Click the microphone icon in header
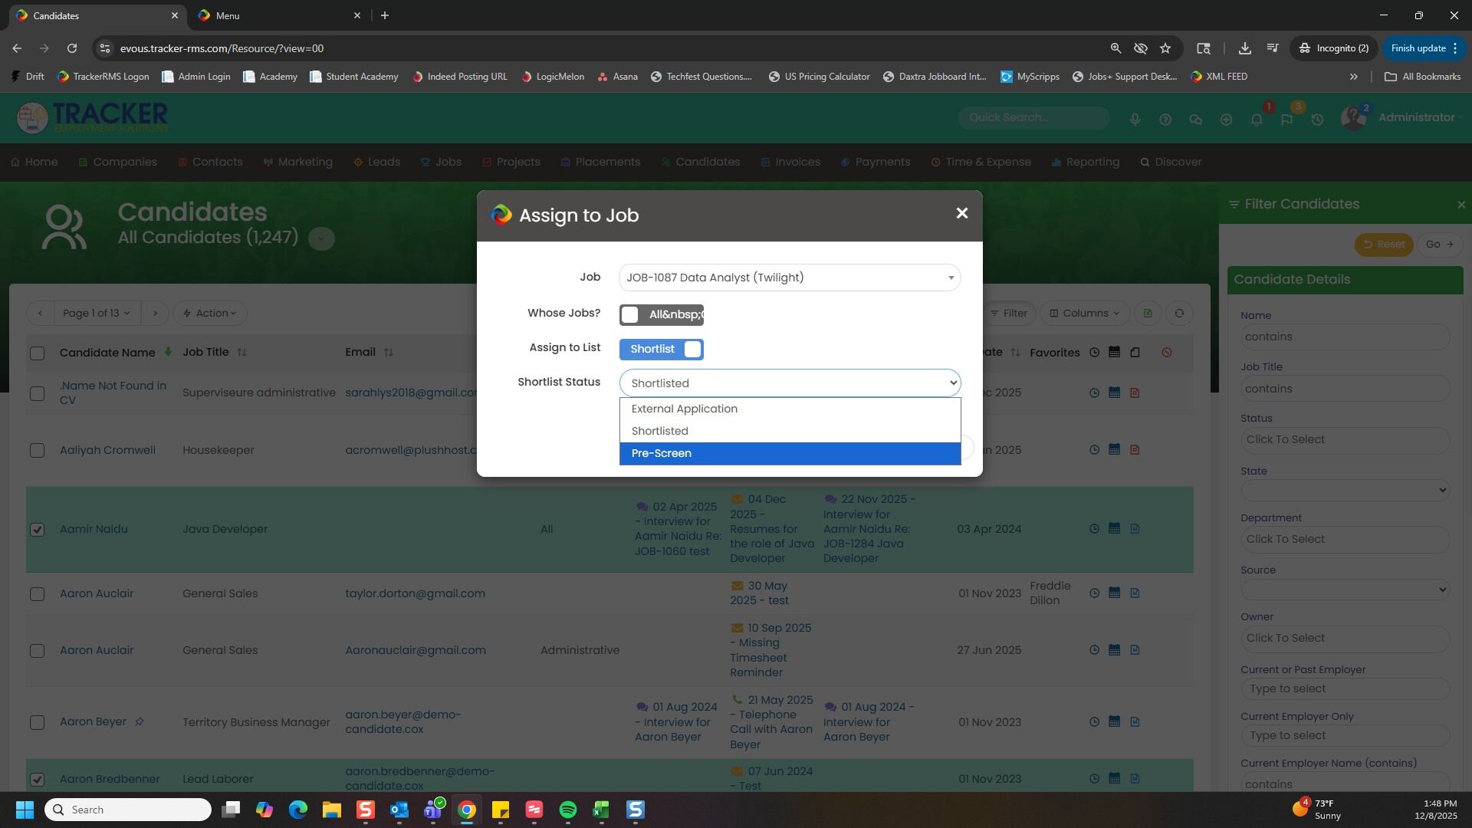 pyautogui.click(x=1135, y=120)
